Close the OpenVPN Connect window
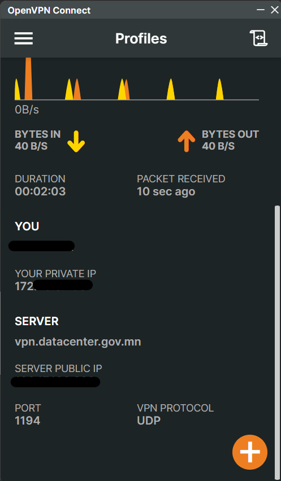Viewport: 281px width, 481px height. point(274,10)
